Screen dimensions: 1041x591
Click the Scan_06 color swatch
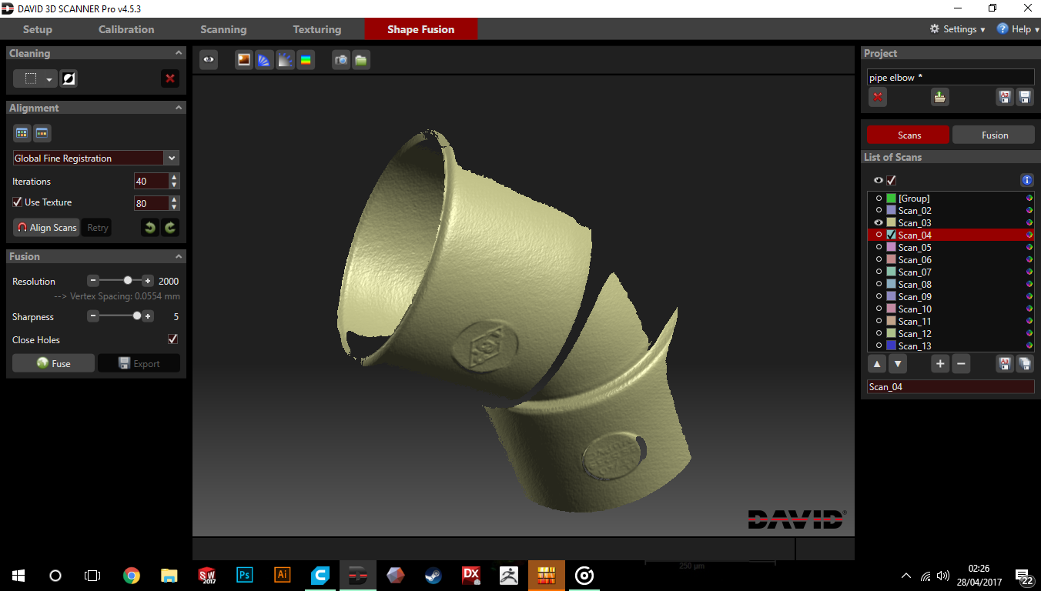point(891,259)
